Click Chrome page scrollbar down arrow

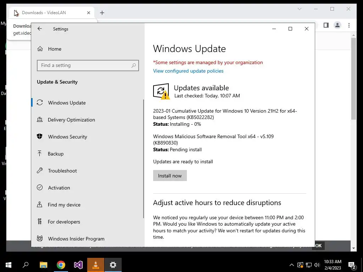353,248
